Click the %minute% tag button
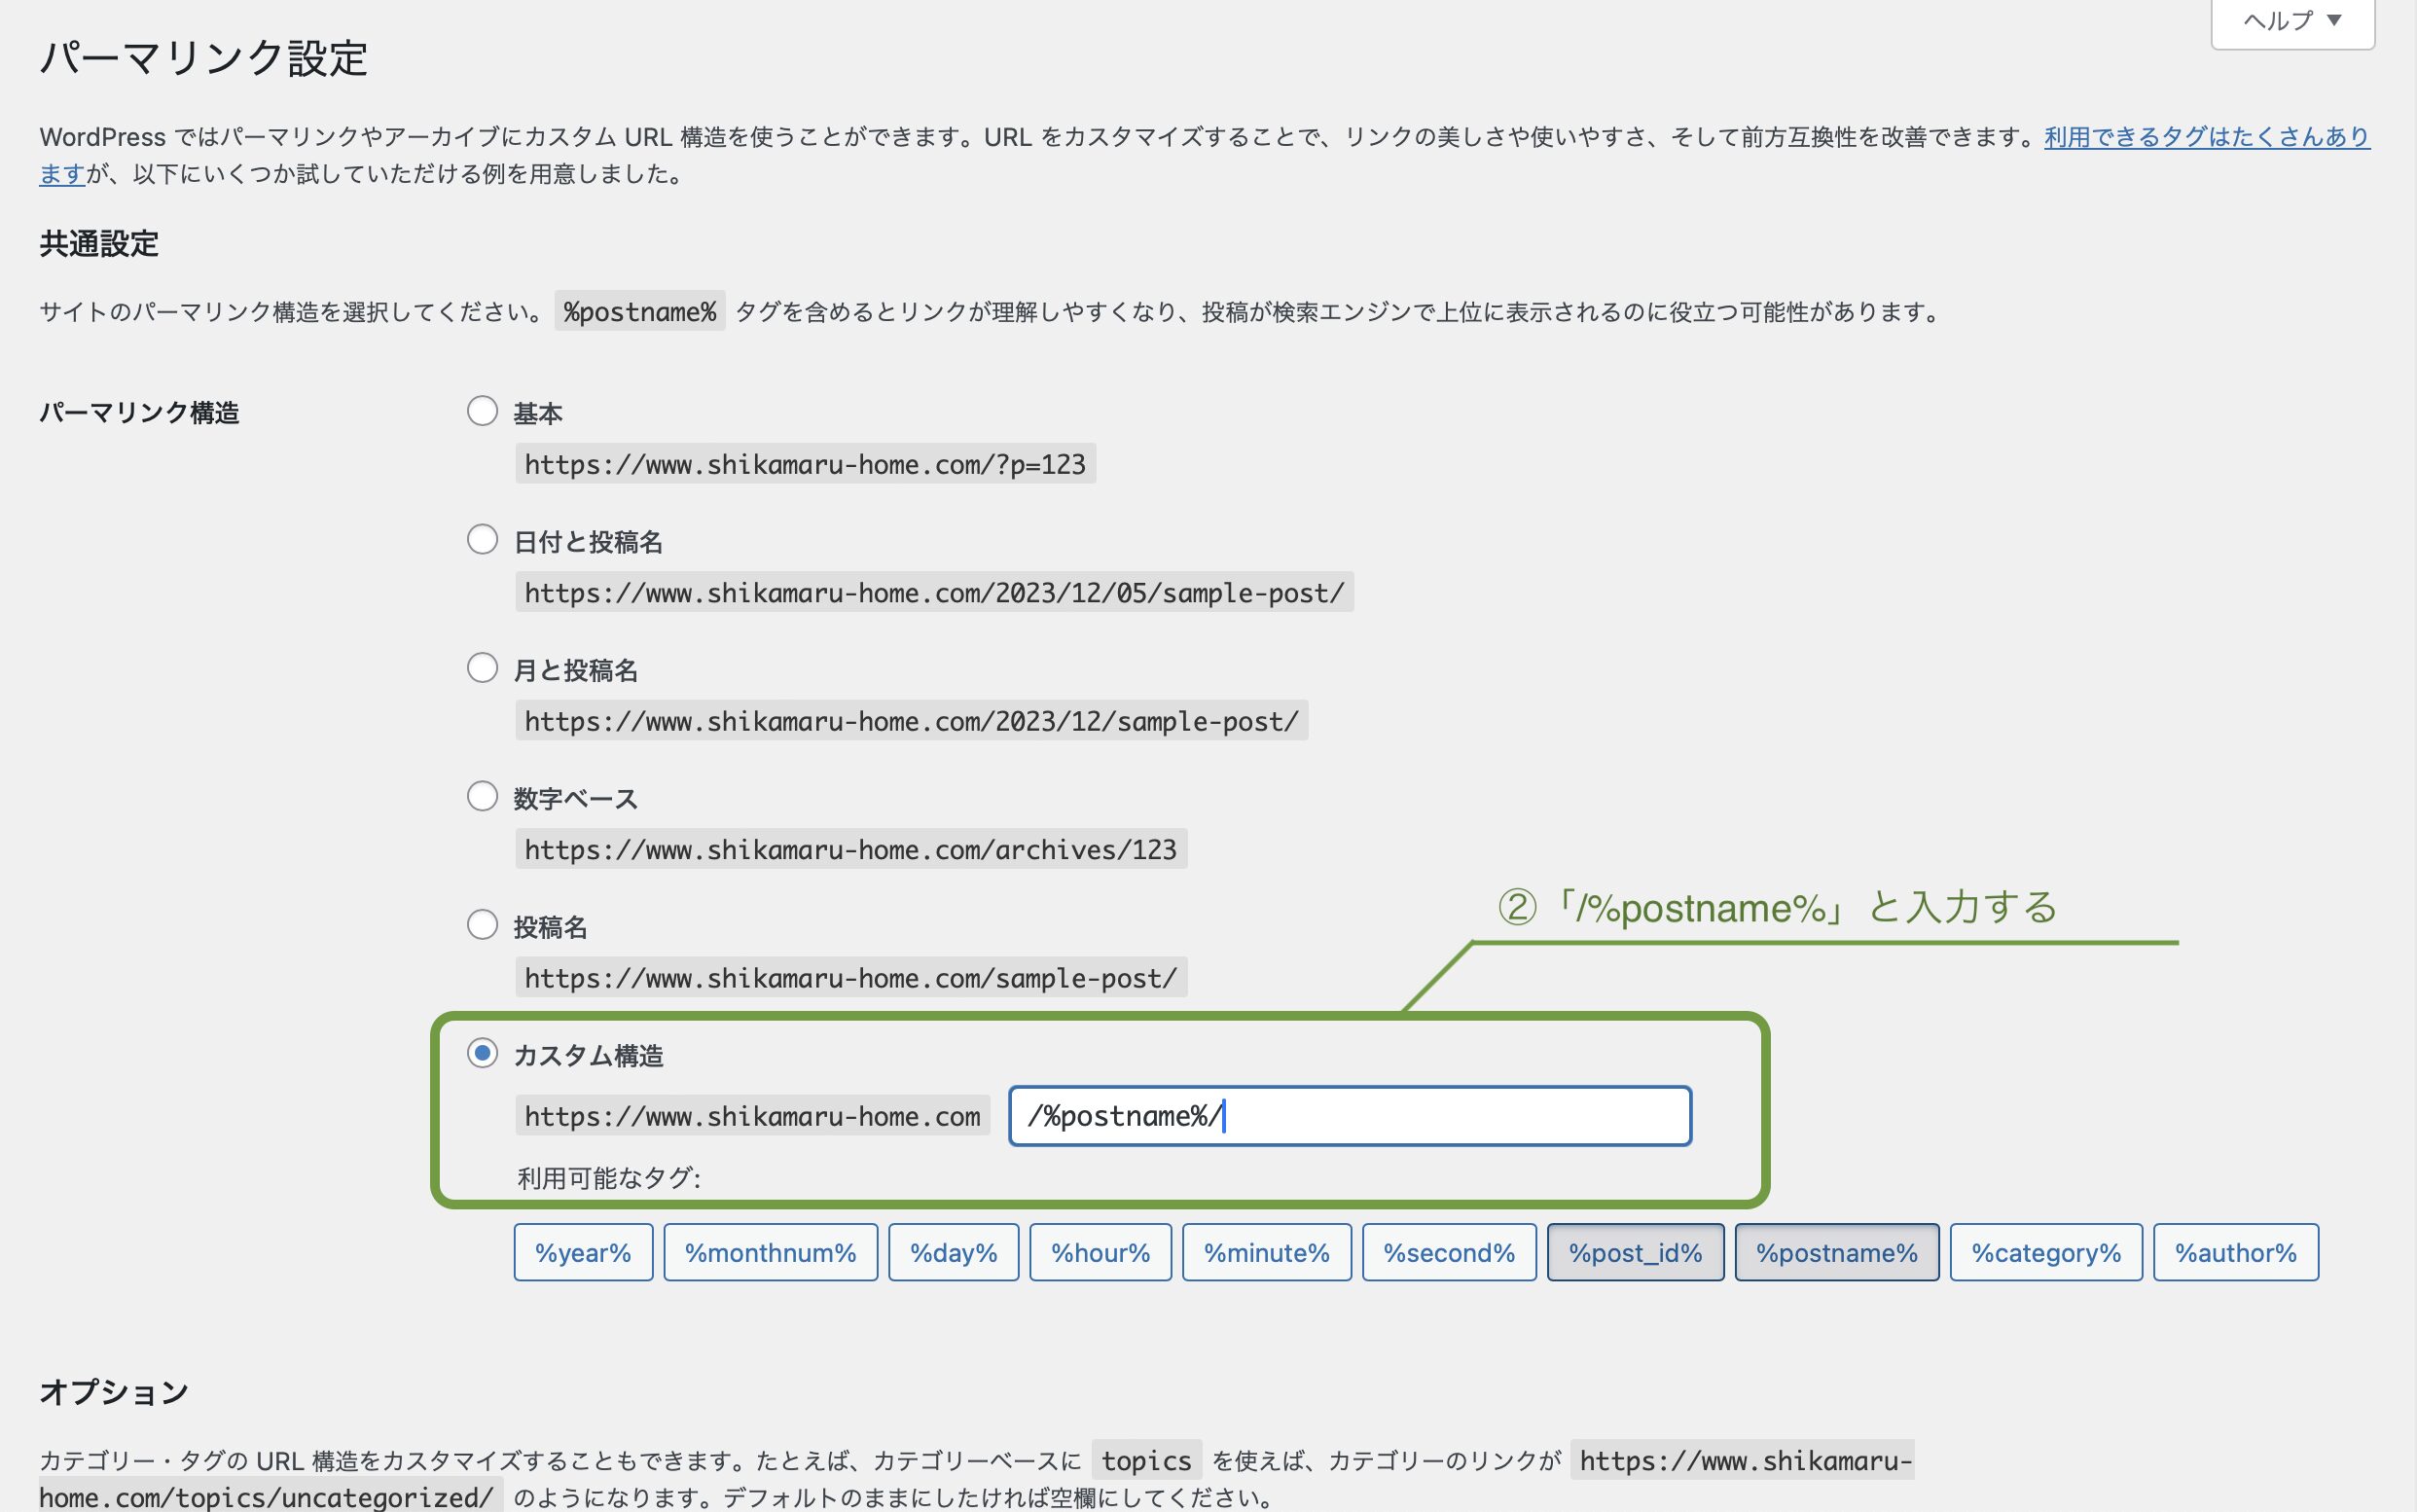This screenshot has width=2417, height=1512. (1266, 1252)
